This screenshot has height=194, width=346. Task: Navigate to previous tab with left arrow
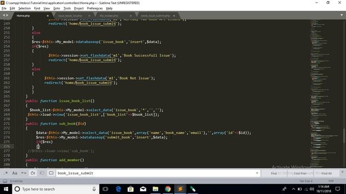[x=4, y=15]
